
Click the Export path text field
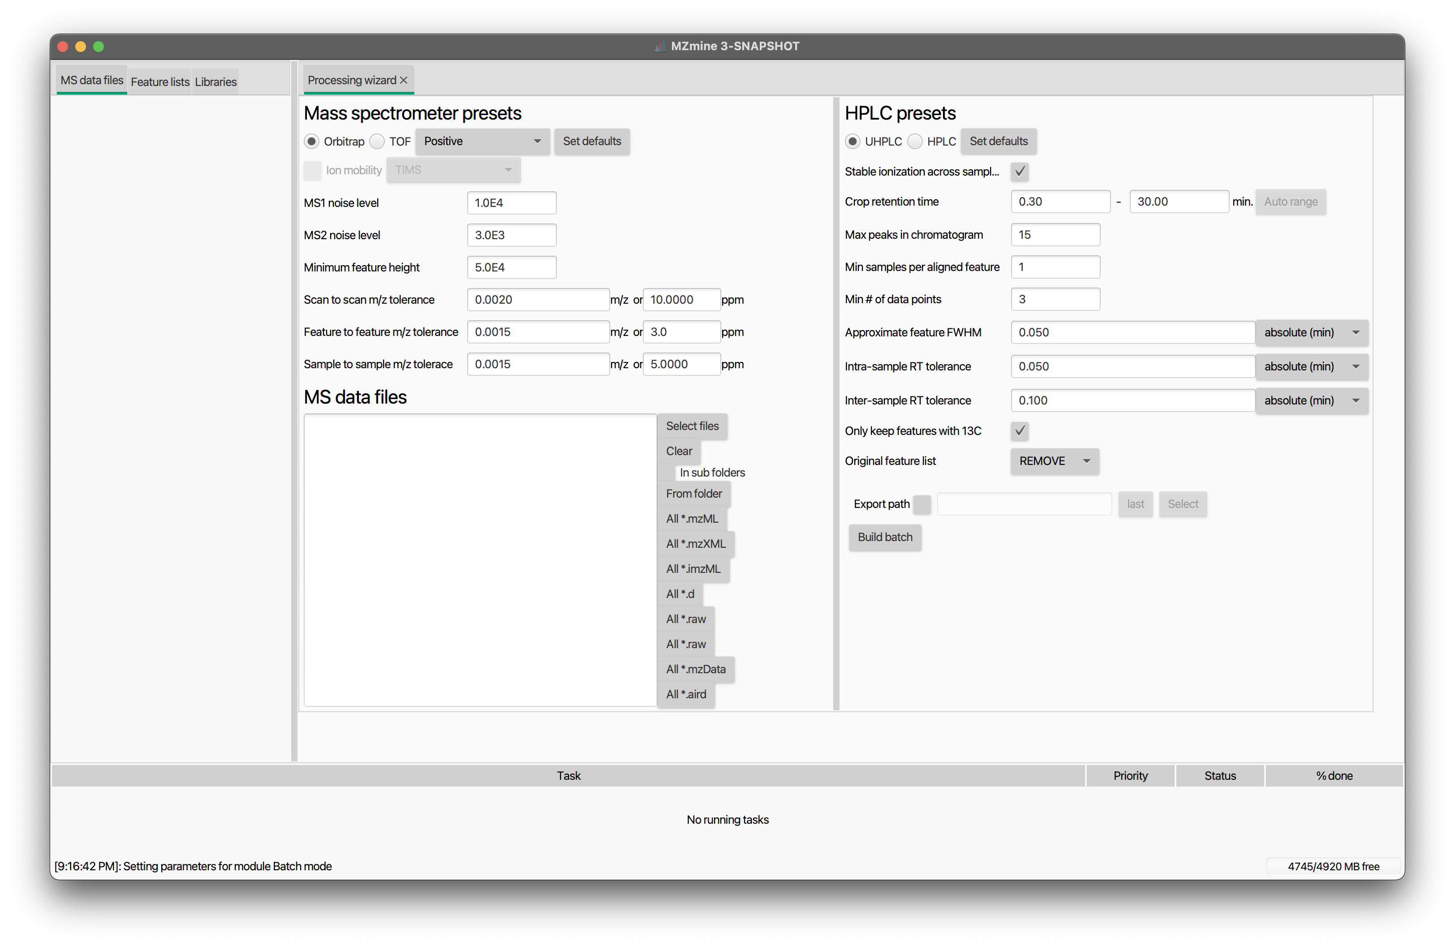point(1024,504)
